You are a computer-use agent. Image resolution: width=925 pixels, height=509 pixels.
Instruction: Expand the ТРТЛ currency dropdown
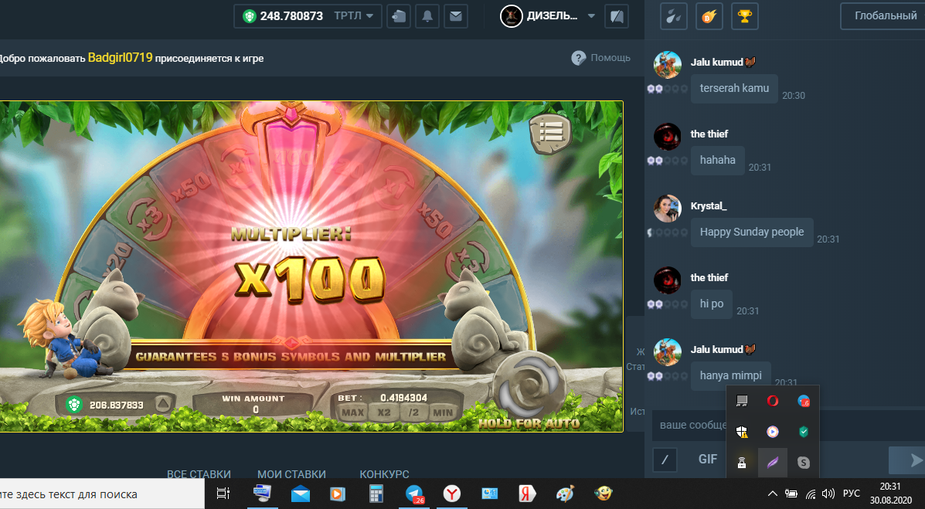point(355,16)
